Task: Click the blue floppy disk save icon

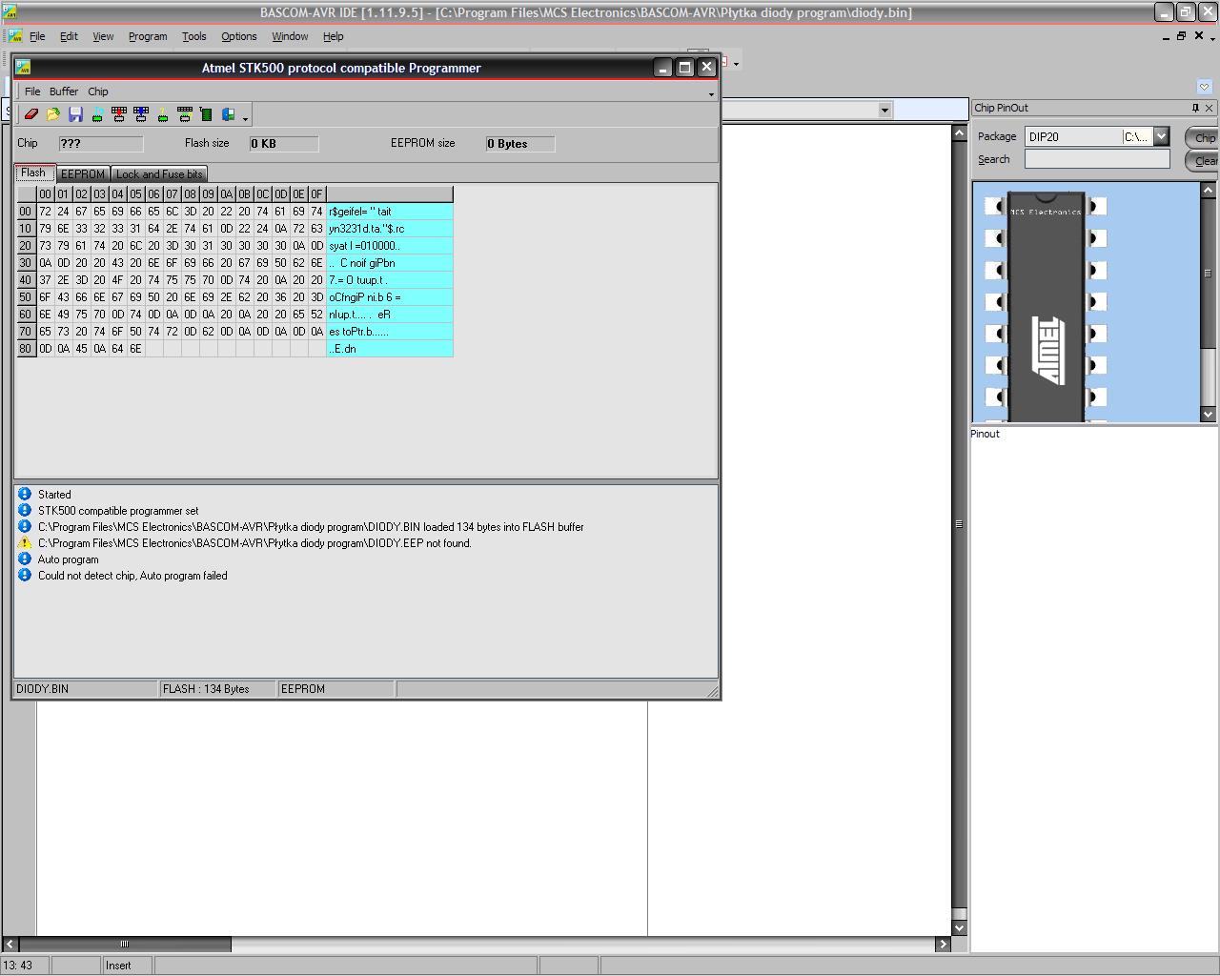Action: tap(75, 115)
